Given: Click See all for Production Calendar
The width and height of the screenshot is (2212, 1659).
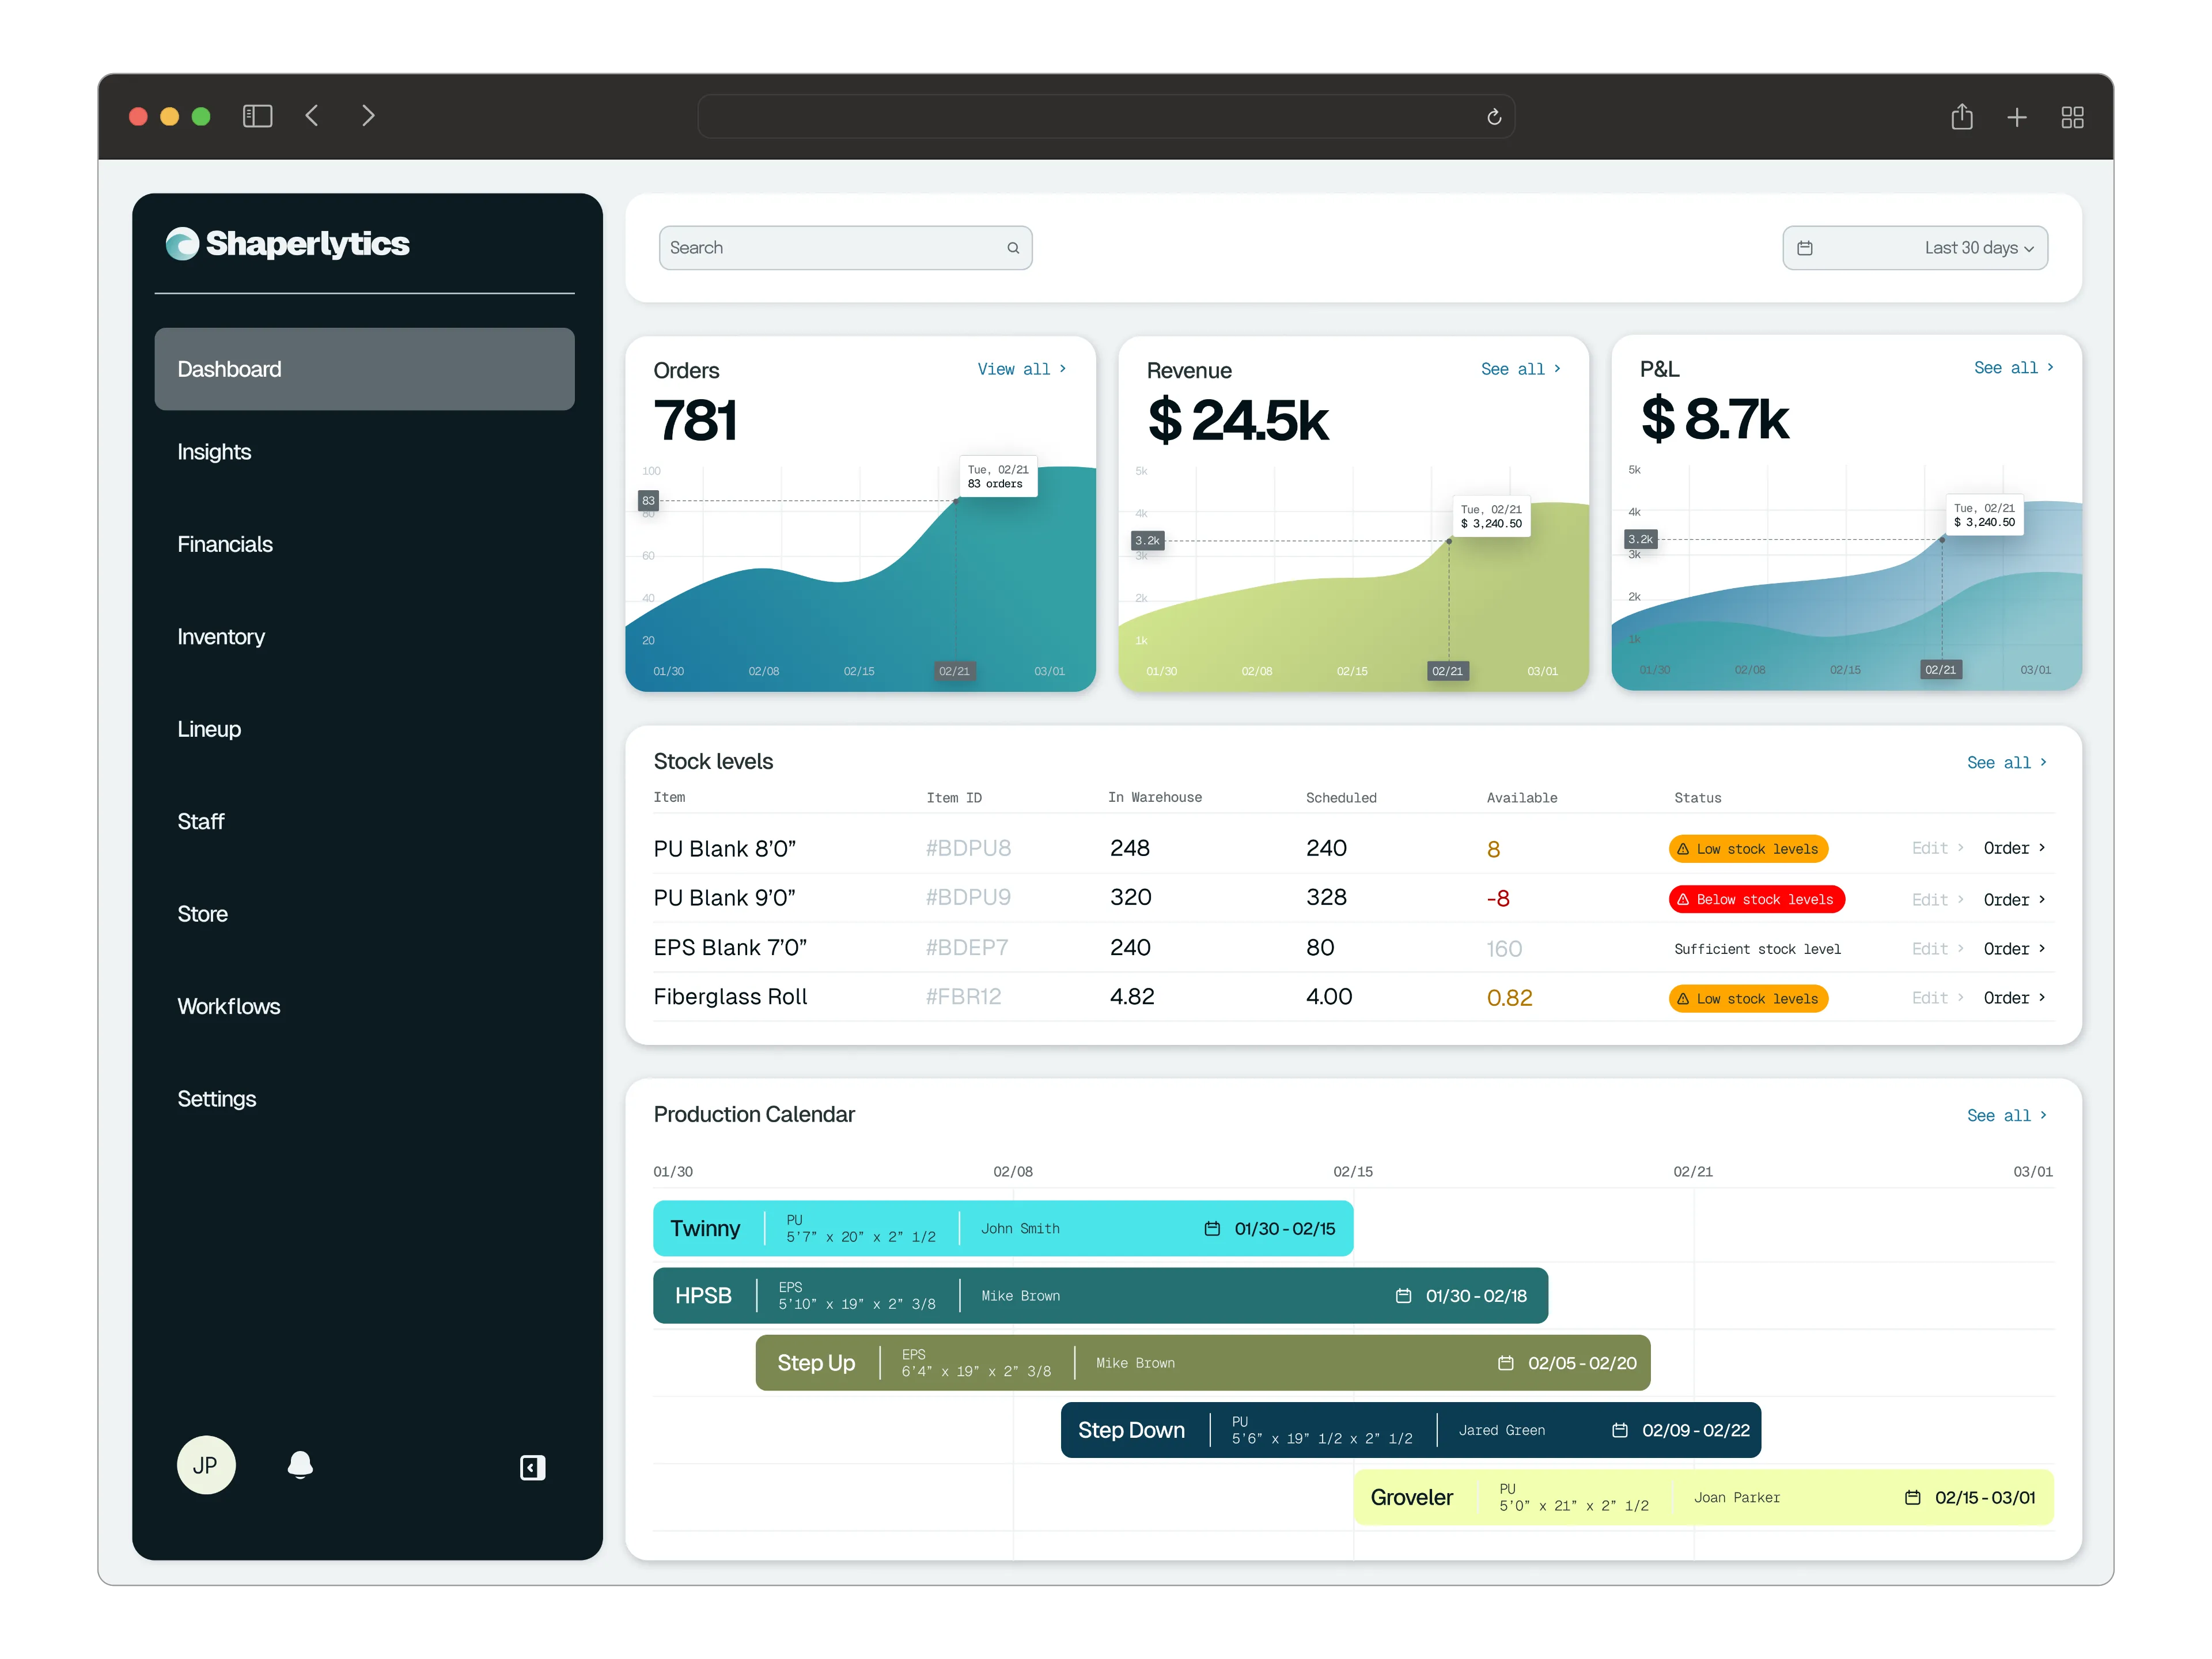Looking at the screenshot, I should tap(2006, 1115).
